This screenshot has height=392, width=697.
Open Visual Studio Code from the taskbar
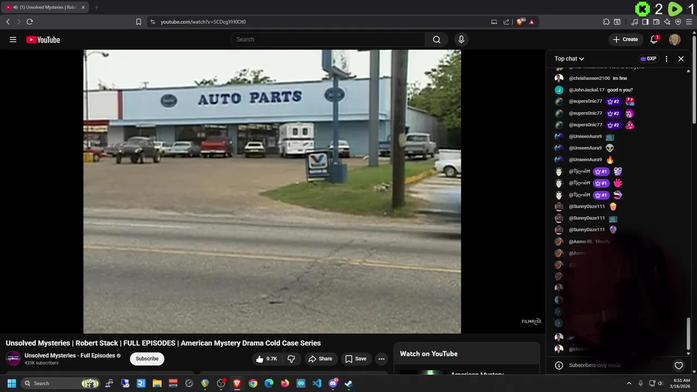[317, 383]
